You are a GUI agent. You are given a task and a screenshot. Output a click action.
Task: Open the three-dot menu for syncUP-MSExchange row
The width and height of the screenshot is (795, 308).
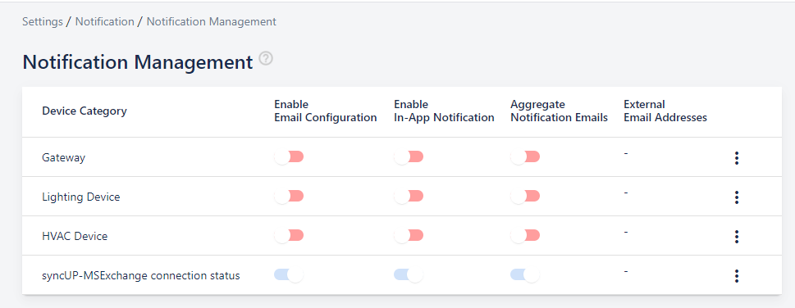coord(736,276)
